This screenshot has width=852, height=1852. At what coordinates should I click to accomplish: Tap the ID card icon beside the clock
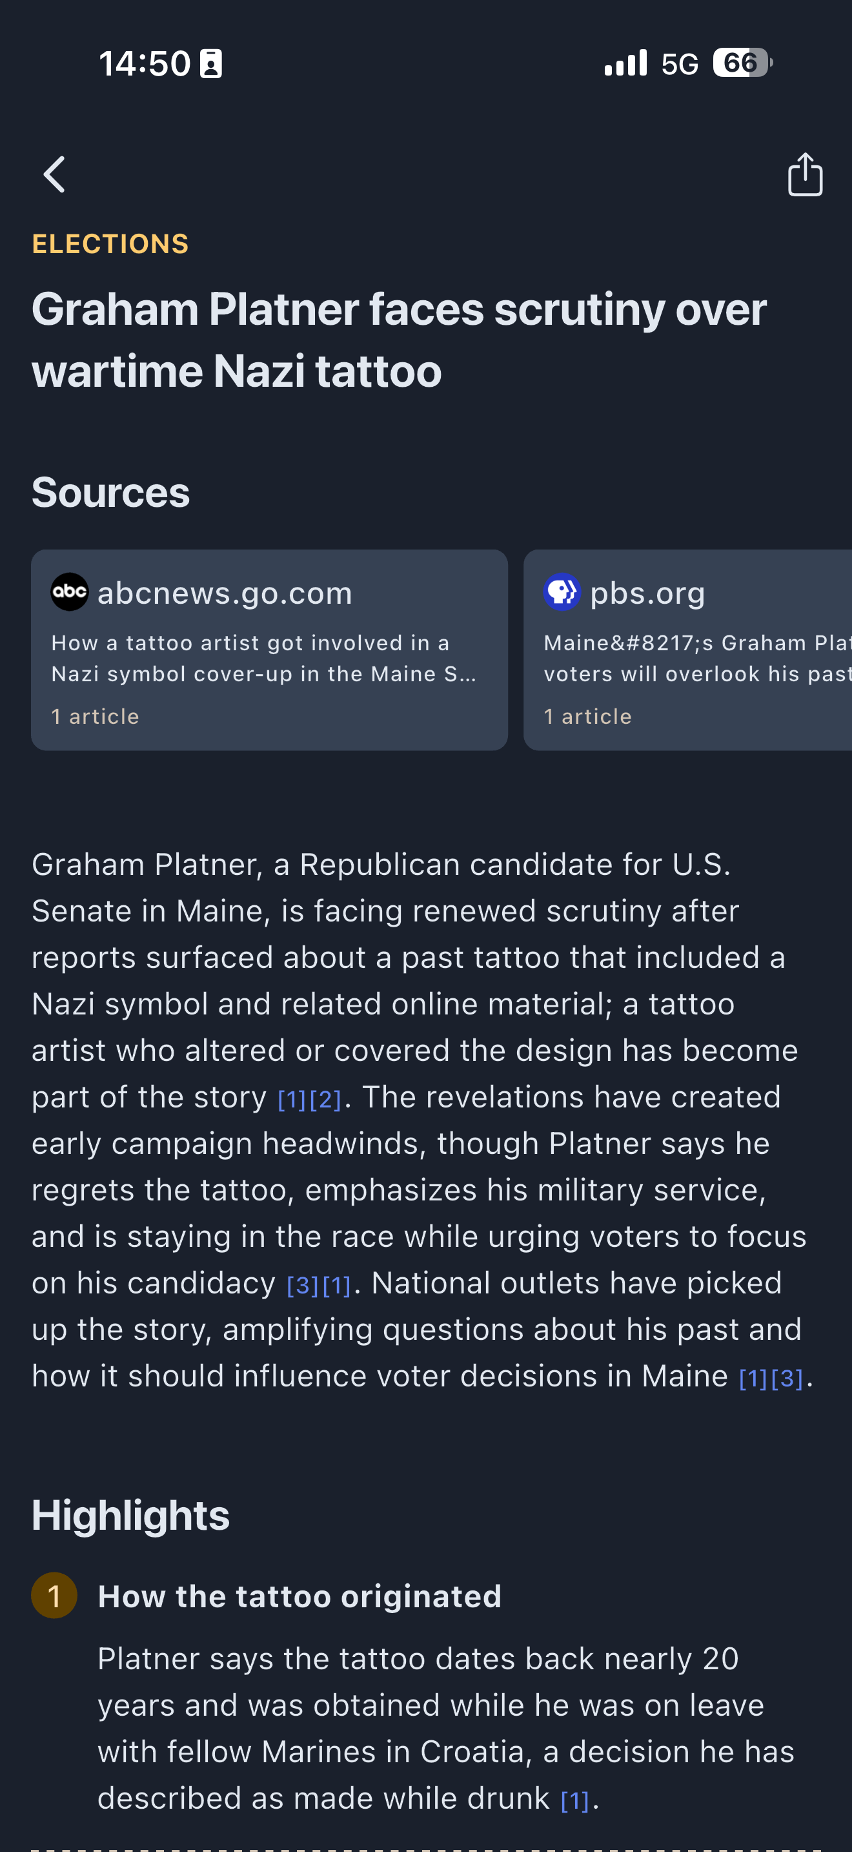tap(210, 63)
